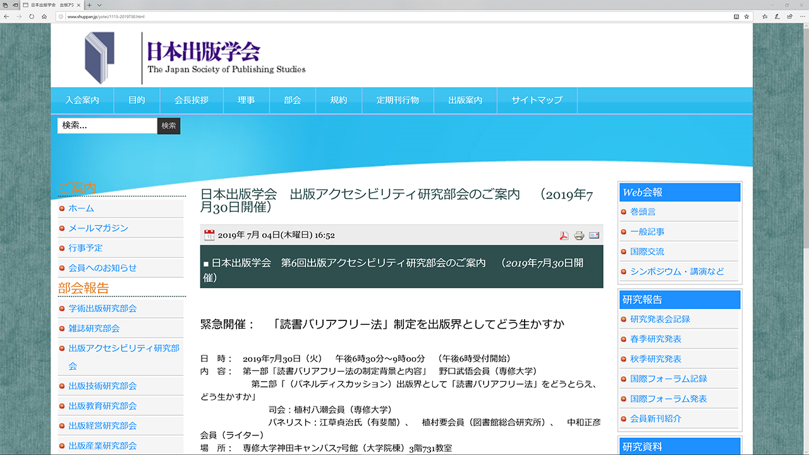The width and height of the screenshot is (809, 455).
Task: Click the 検索 search button
Action: [x=169, y=126]
